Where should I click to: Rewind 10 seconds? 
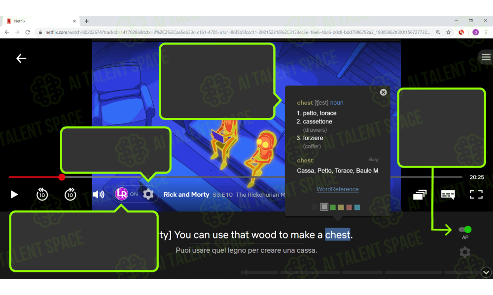pos(42,194)
